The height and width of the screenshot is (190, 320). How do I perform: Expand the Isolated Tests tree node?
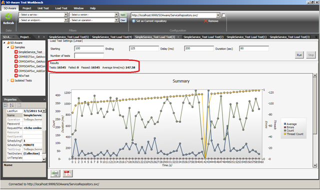[x=8, y=80]
